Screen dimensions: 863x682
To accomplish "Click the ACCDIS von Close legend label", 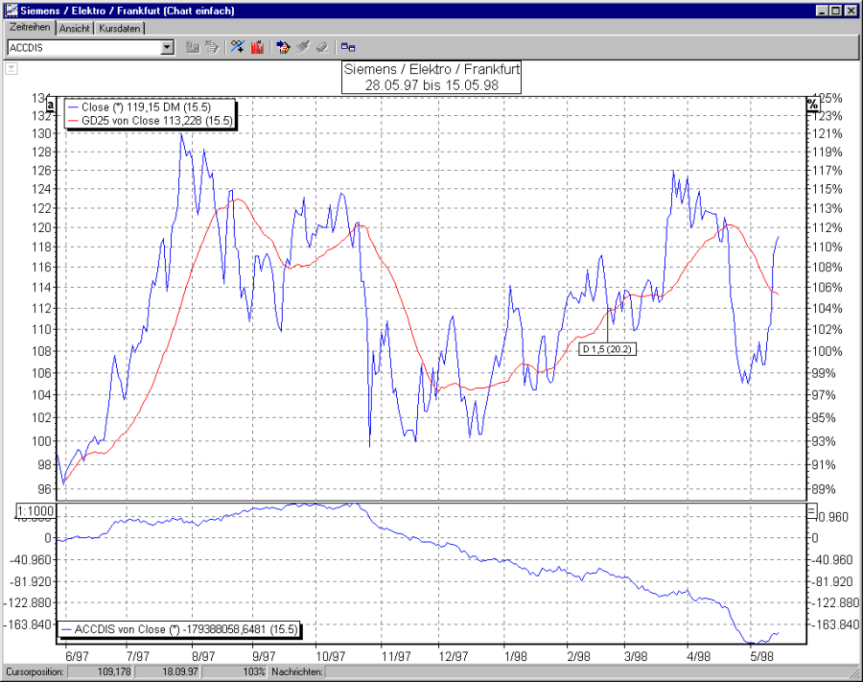I will pyautogui.click(x=177, y=630).
